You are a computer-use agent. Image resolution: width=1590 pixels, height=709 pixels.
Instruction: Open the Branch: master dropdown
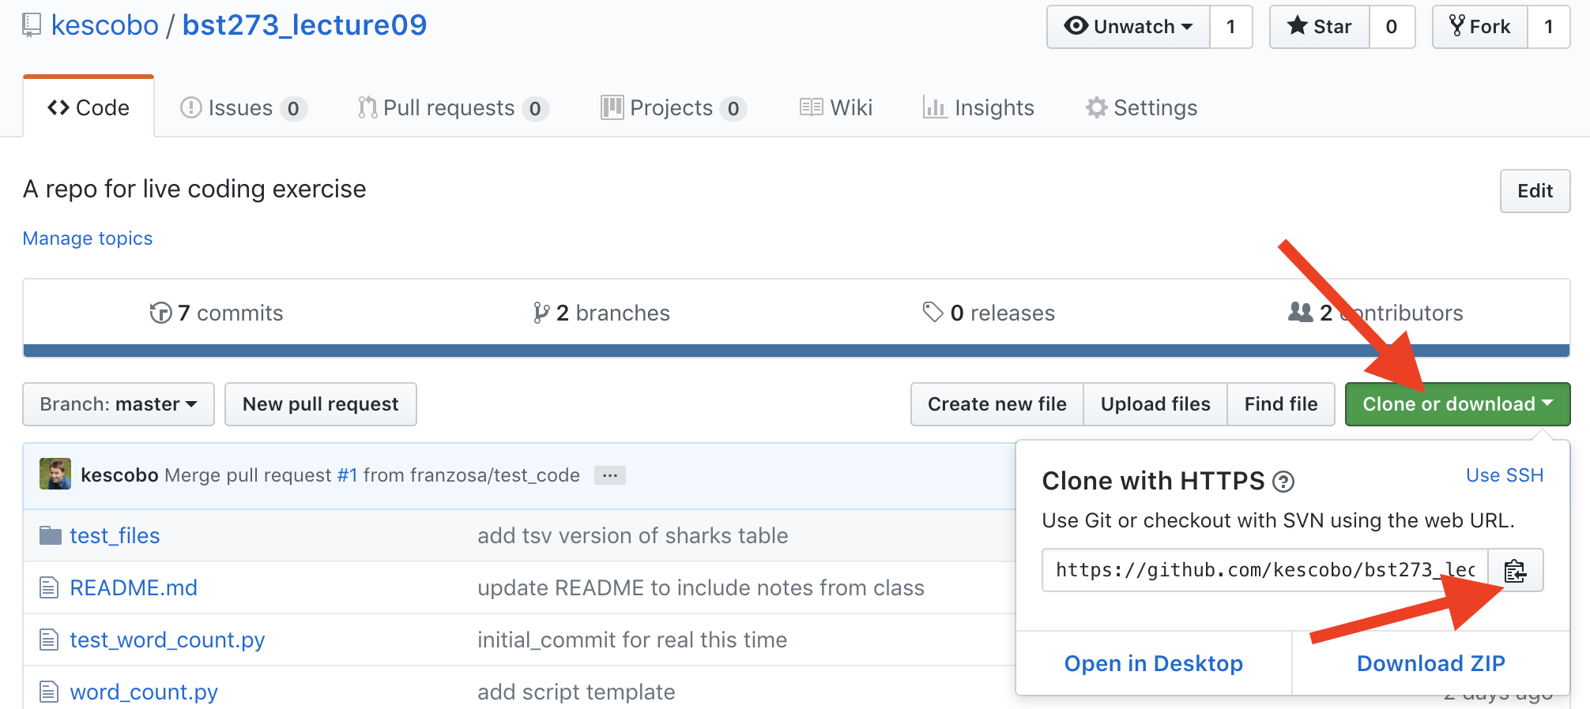click(x=119, y=404)
